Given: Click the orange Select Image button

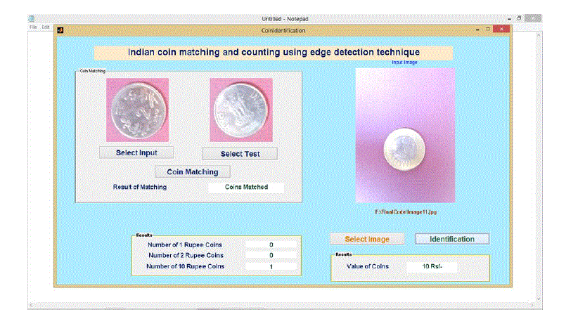Looking at the screenshot, I should [x=366, y=239].
